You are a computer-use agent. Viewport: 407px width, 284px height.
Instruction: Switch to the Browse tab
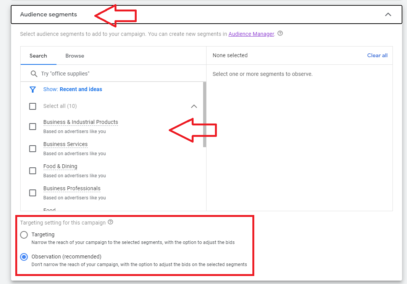(75, 56)
